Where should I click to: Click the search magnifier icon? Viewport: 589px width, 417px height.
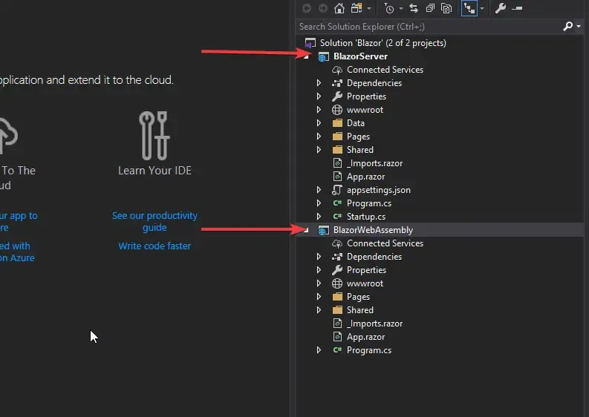pos(568,26)
